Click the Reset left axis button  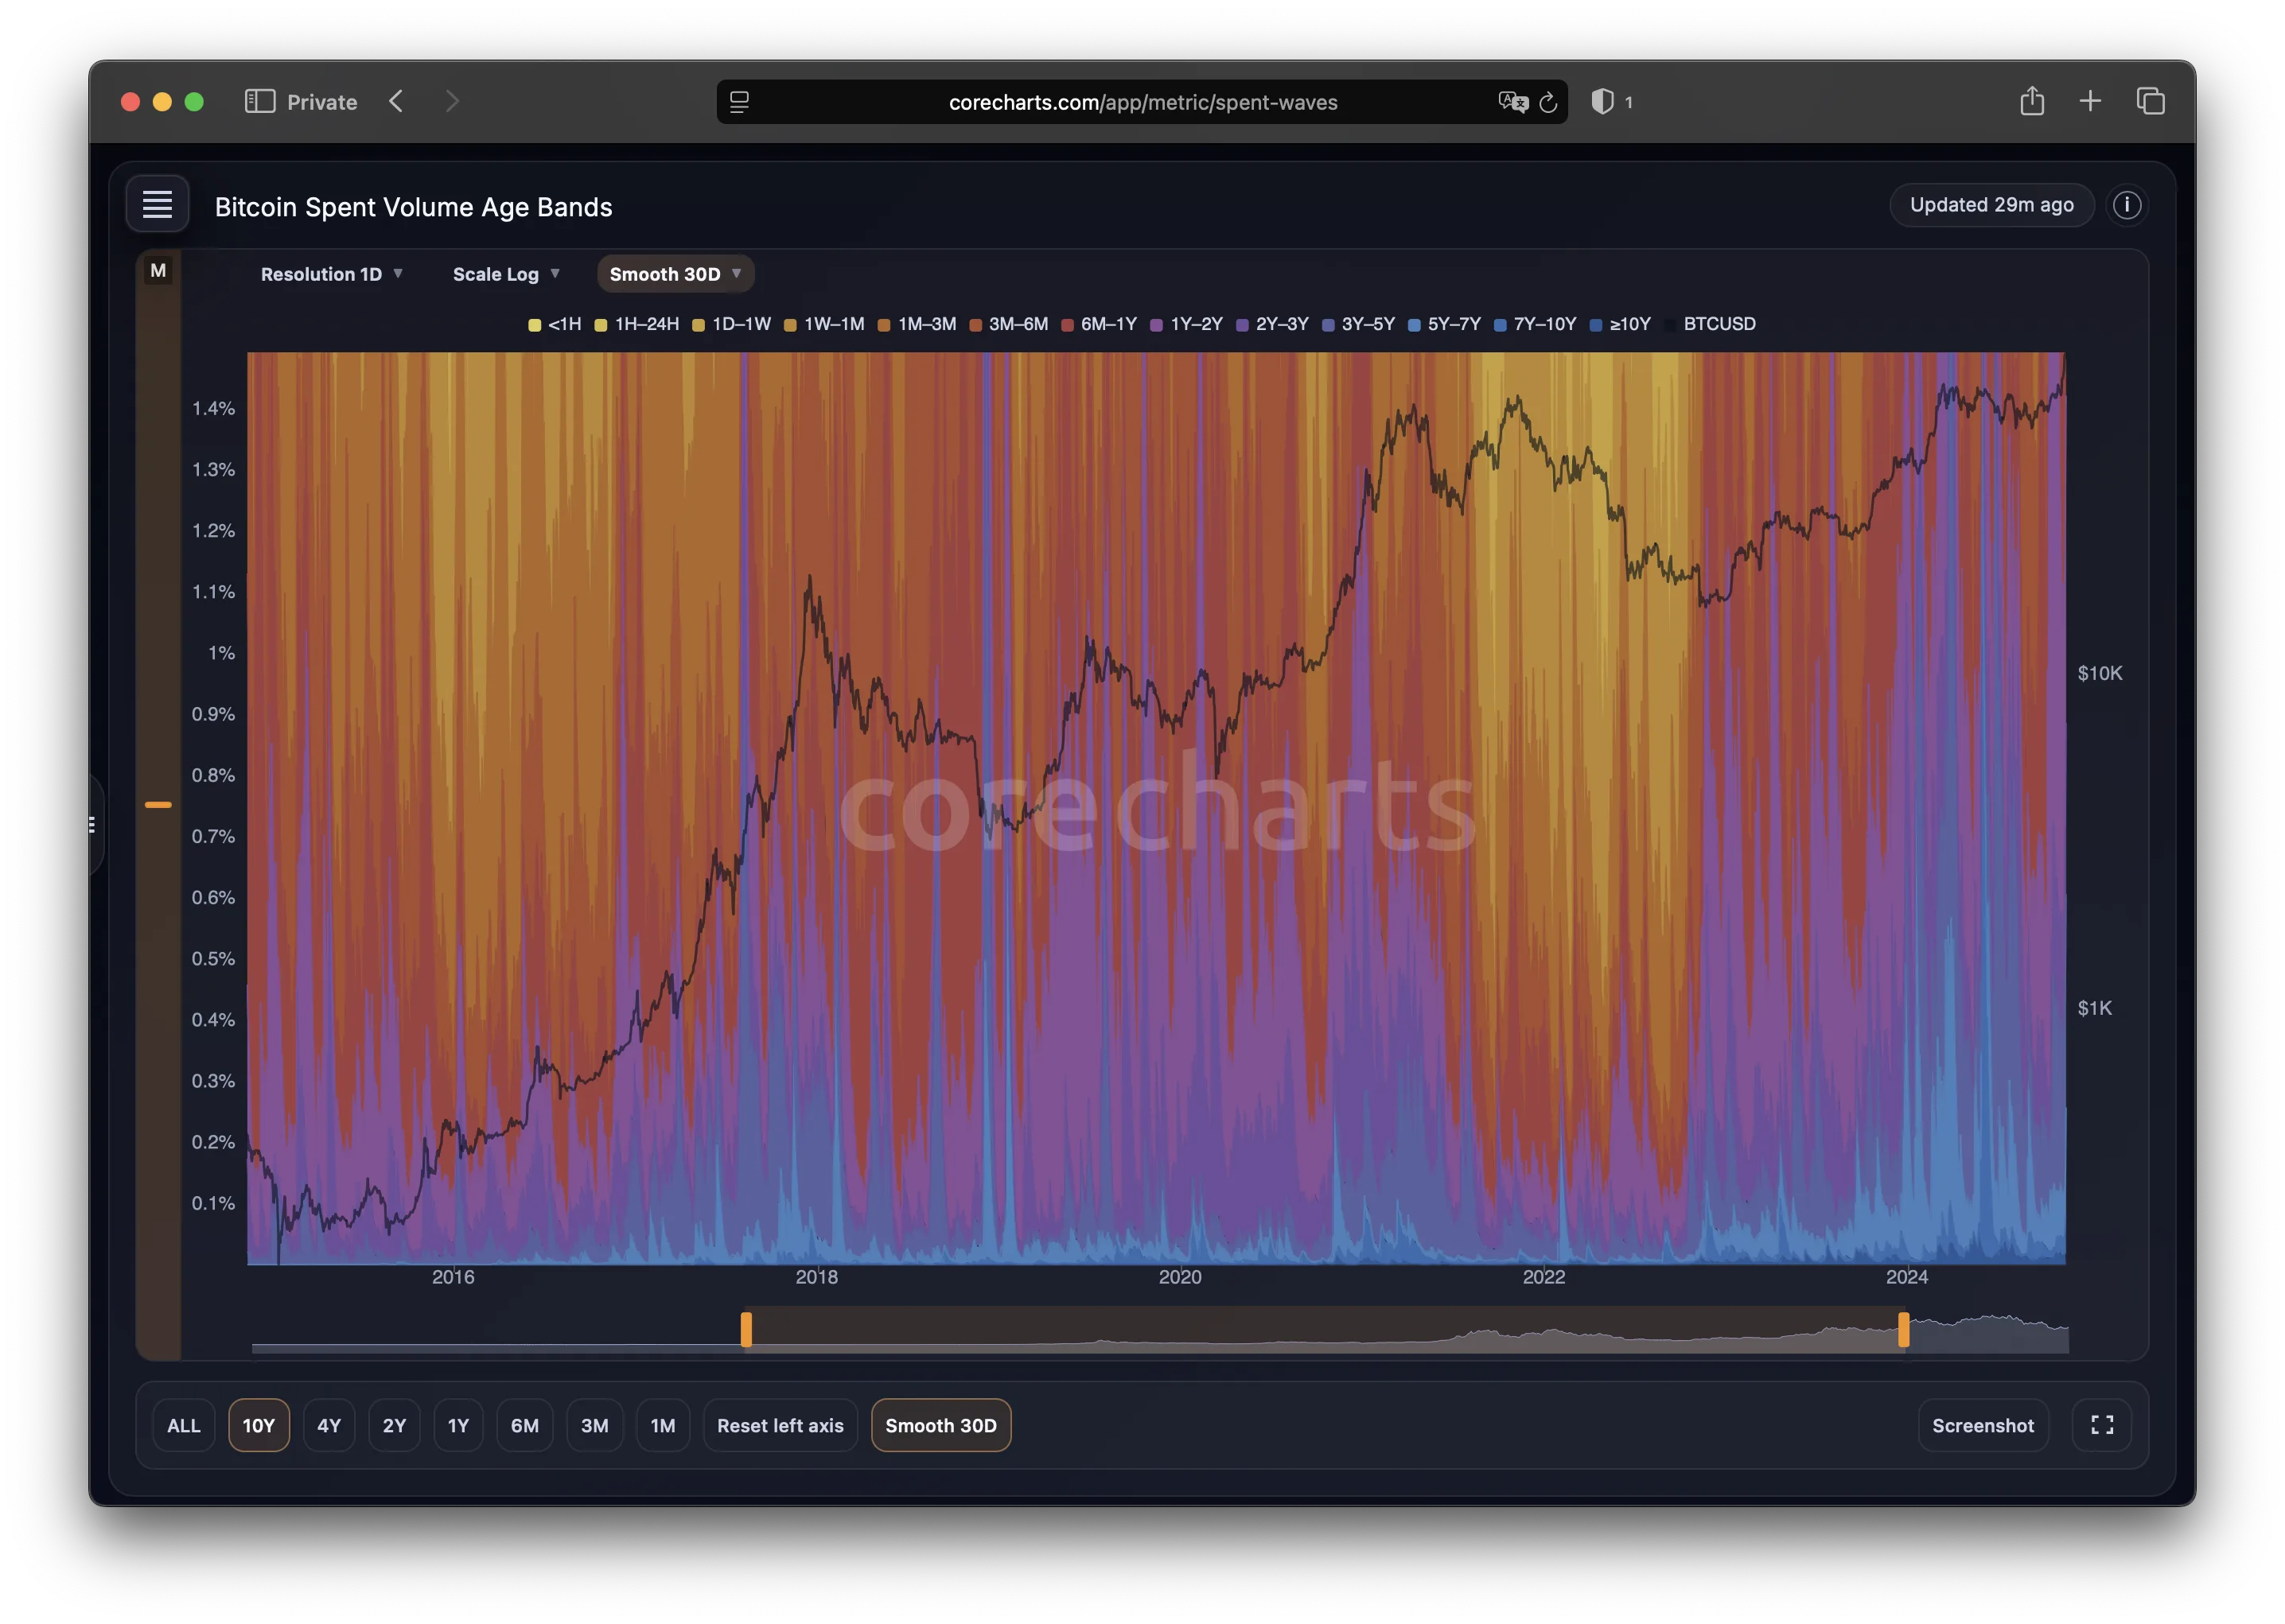(780, 1425)
